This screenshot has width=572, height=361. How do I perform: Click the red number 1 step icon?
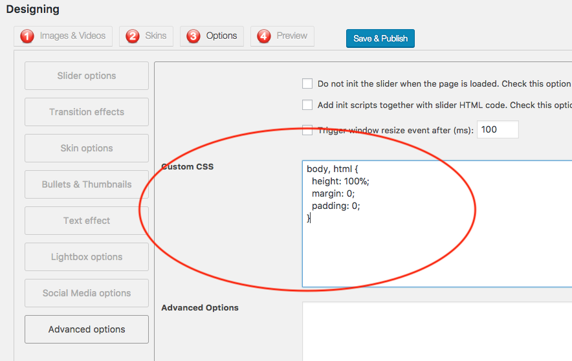pos(27,36)
